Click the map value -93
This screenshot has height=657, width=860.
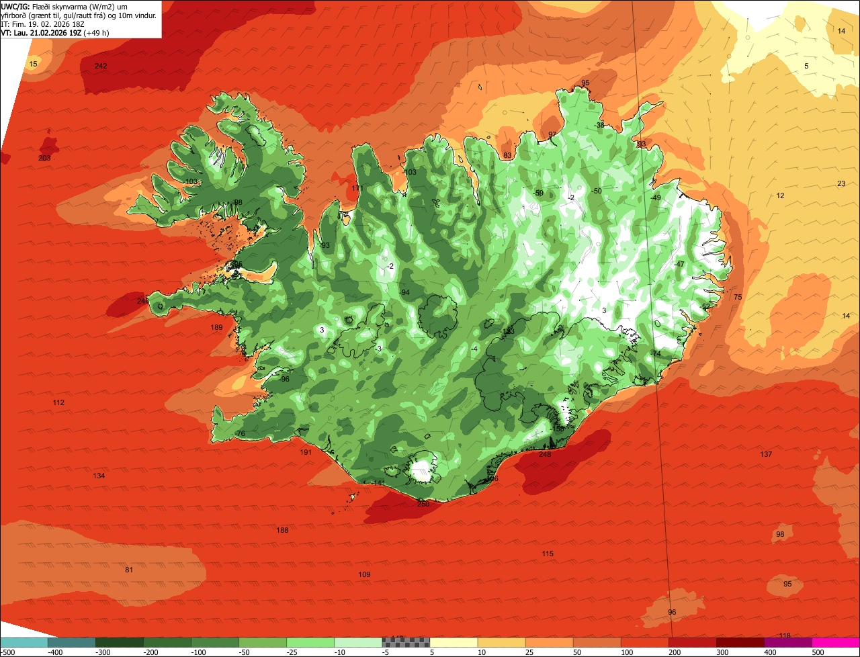pos(325,245)
